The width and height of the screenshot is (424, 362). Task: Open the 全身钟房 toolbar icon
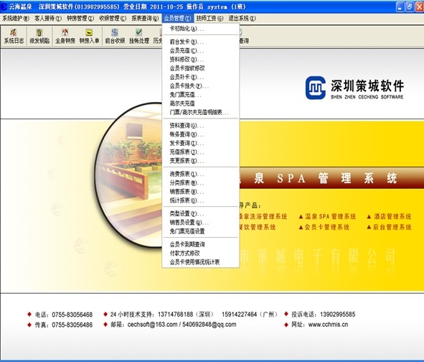tap(65, 37)
